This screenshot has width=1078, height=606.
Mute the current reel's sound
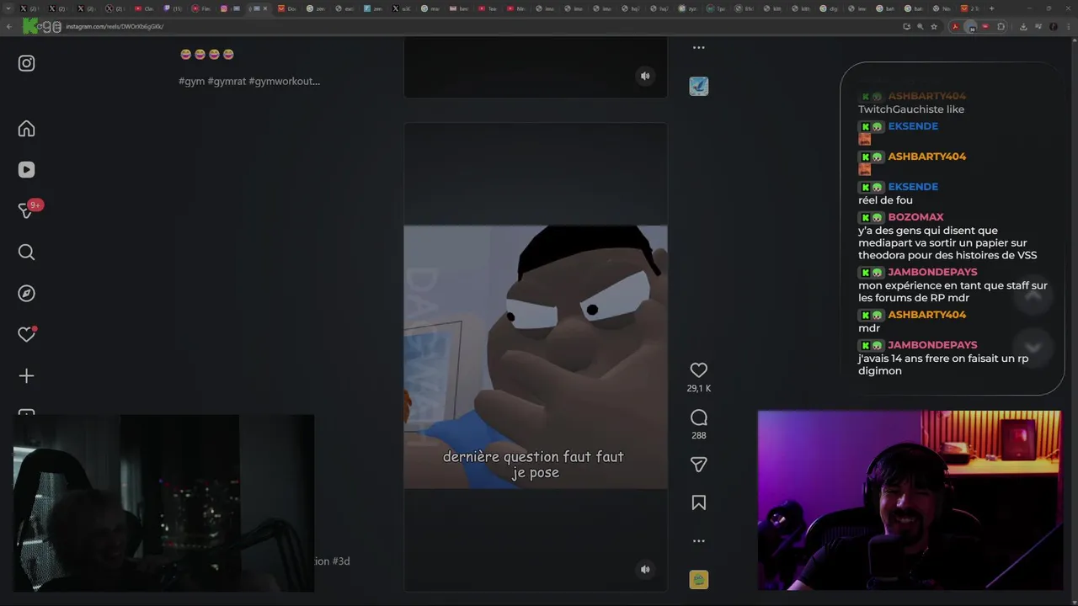coord(645,570)
